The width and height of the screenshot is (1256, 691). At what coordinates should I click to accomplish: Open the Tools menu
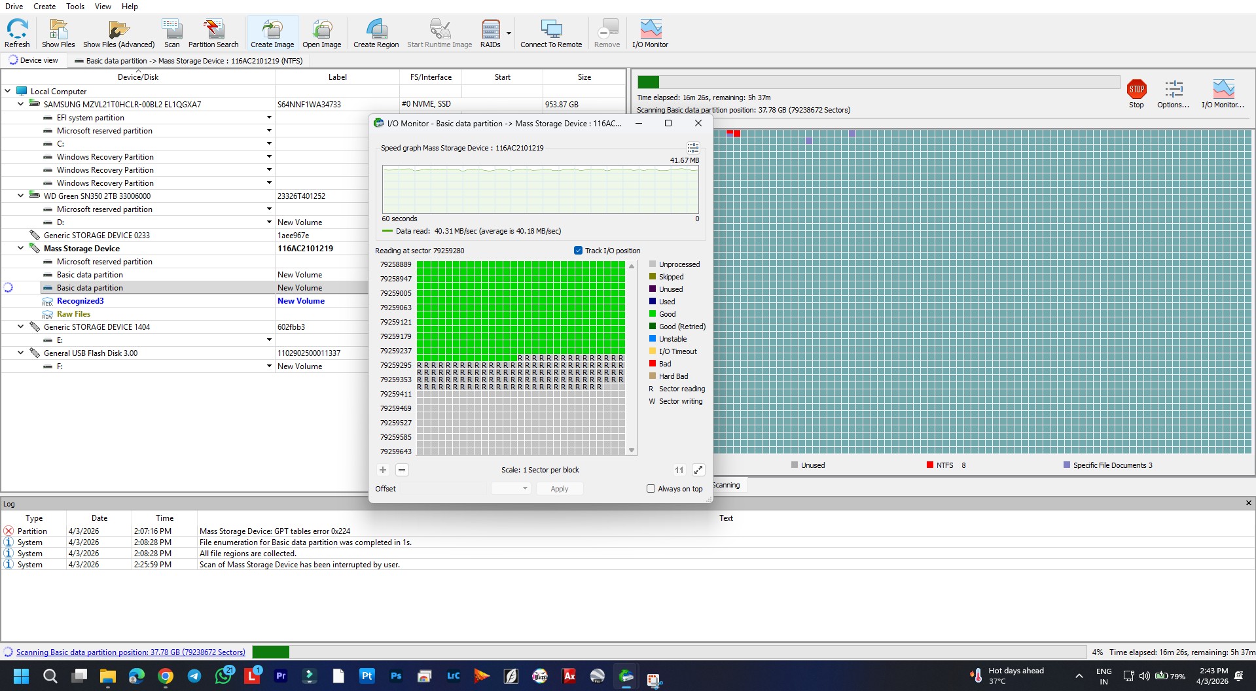(x=75, y=7)
